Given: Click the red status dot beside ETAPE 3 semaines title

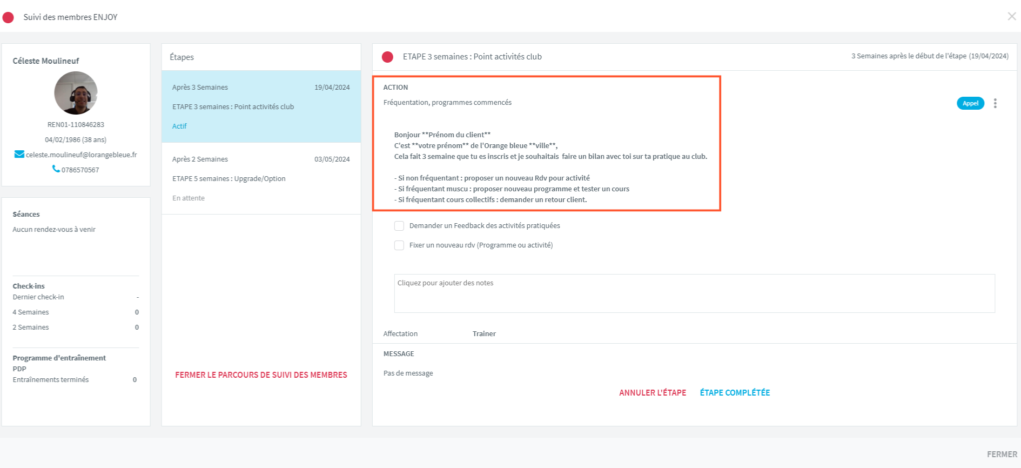Looking at the screenshot, I should click(387, 57).
